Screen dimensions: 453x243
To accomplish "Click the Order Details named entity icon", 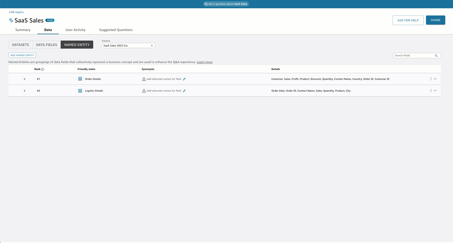I will point(80,79).
